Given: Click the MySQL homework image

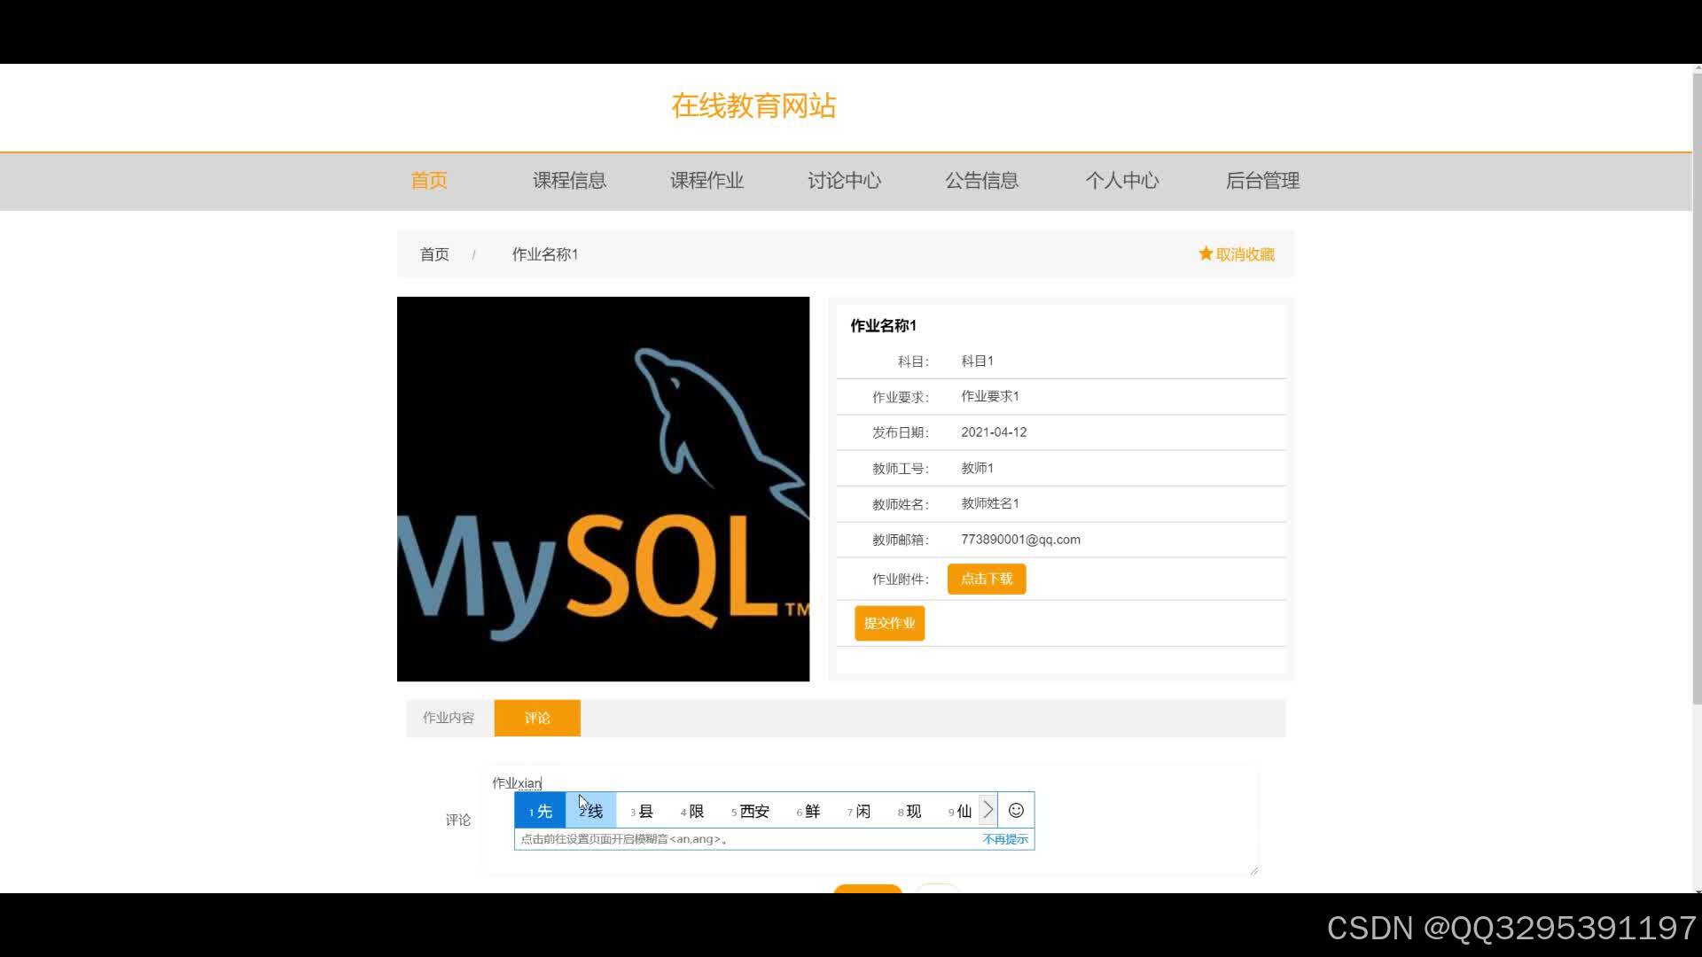Looking at the screenshot, I should pyautogui.click(x=603, y=489).
